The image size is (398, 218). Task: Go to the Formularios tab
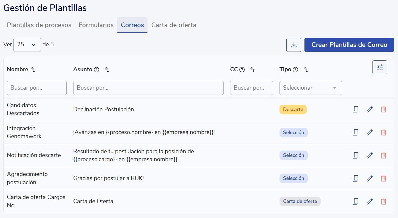96,25
